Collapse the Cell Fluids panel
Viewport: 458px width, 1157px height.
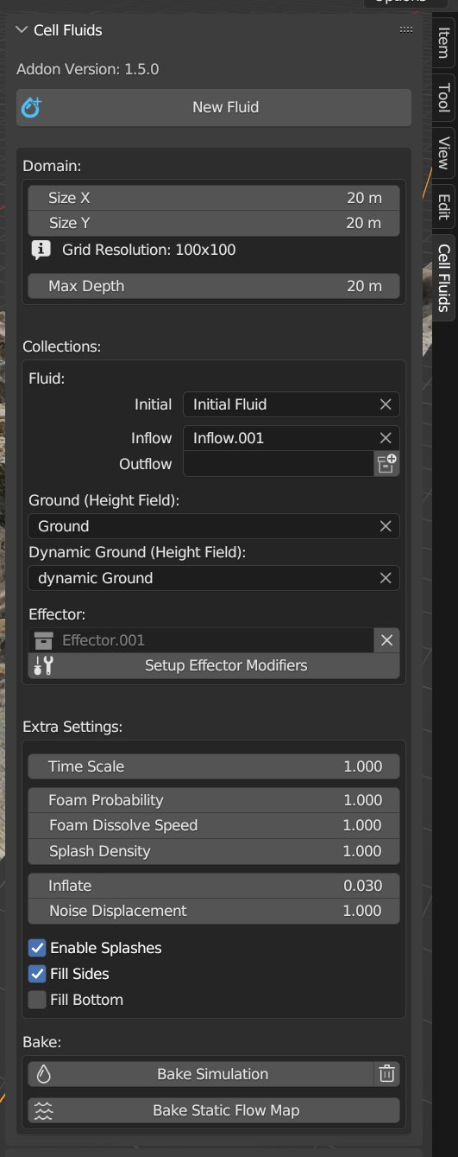22,30
